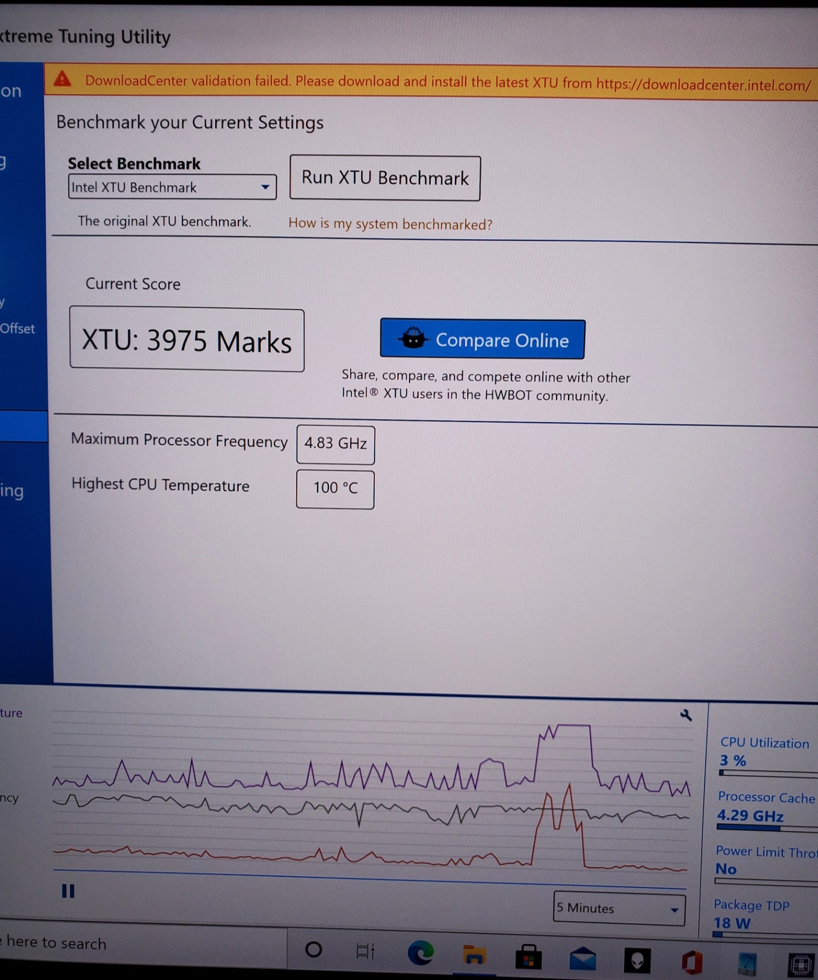
Task: Open Task View from the taskbar
Action: [x=365, y=950]
